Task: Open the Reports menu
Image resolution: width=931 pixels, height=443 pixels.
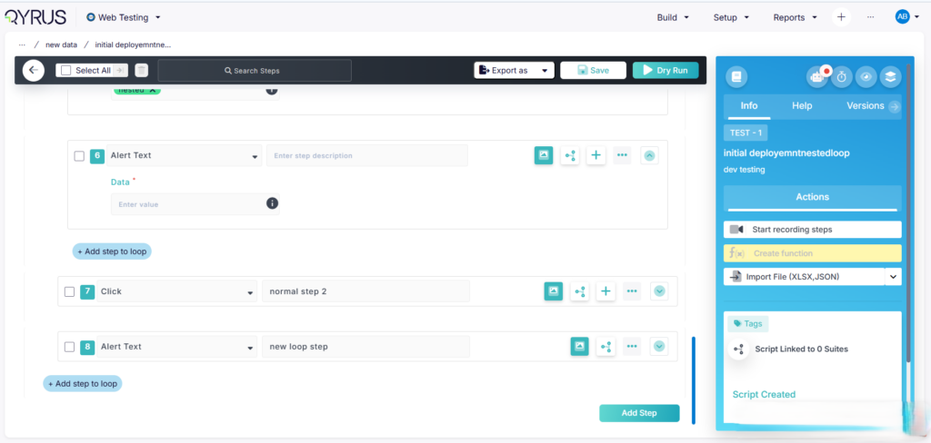Action: pyautogui.click(x=795, y=16)
